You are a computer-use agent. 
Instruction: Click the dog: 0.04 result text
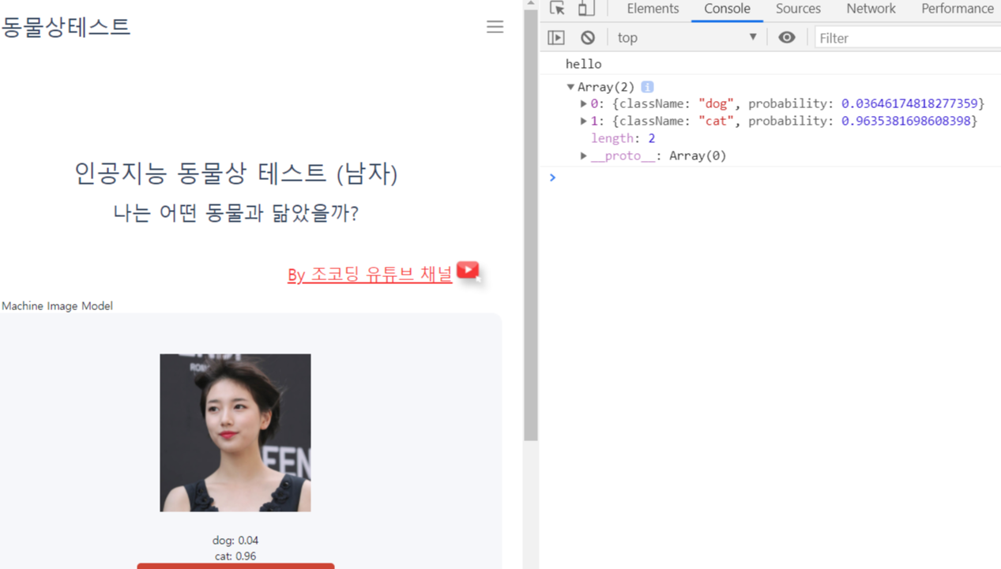[x=235, y=540]
